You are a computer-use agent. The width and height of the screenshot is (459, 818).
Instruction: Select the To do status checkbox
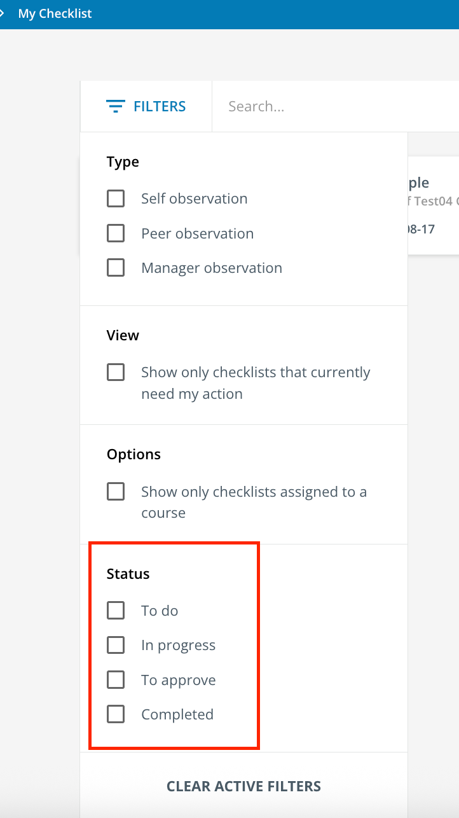[116, 611]
